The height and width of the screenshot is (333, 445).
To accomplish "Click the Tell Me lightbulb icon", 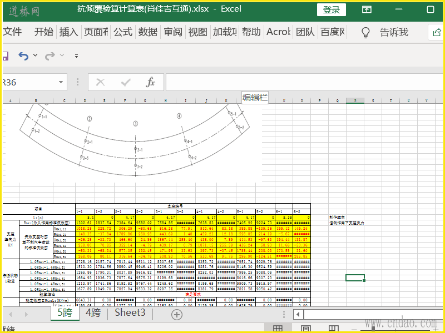I will [365, 32].
